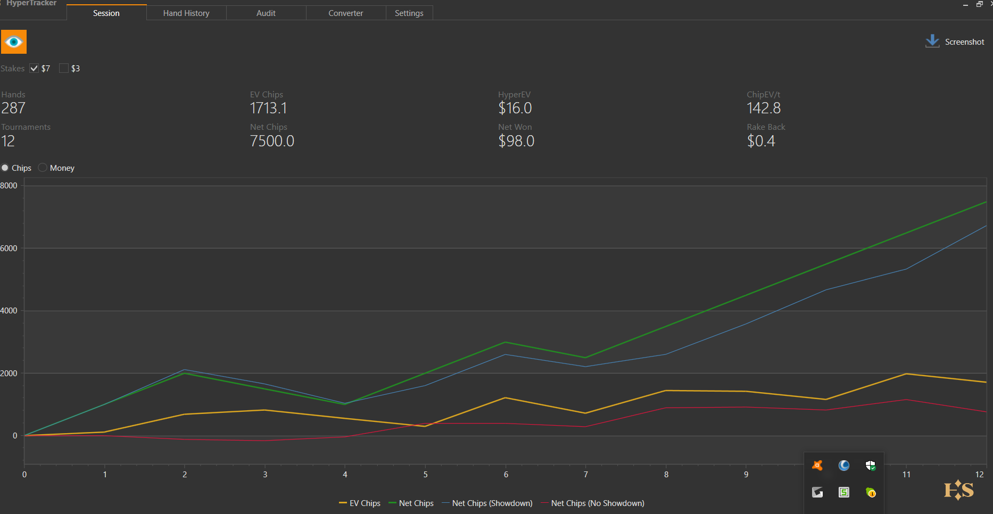Click the HyperEV value $16.0
Screen dimensions: 993x514
point(515,108)
